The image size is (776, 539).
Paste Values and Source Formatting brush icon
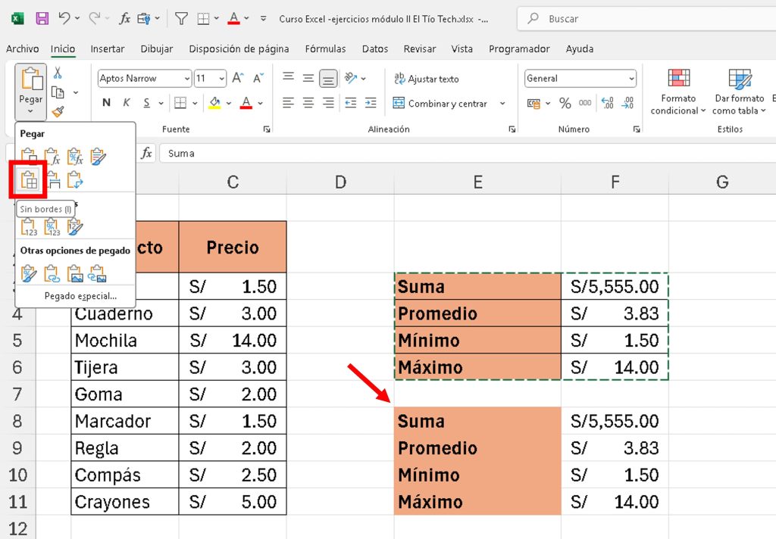(75, 227)
